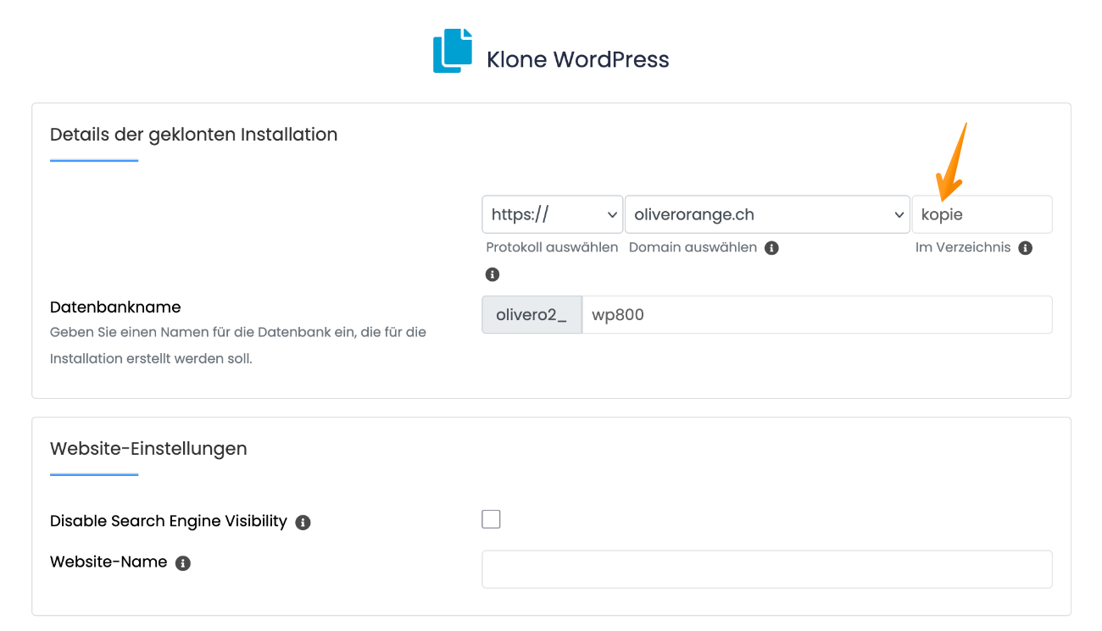Click the blue clone icon beside Klone WordPress

pos(452,51)
